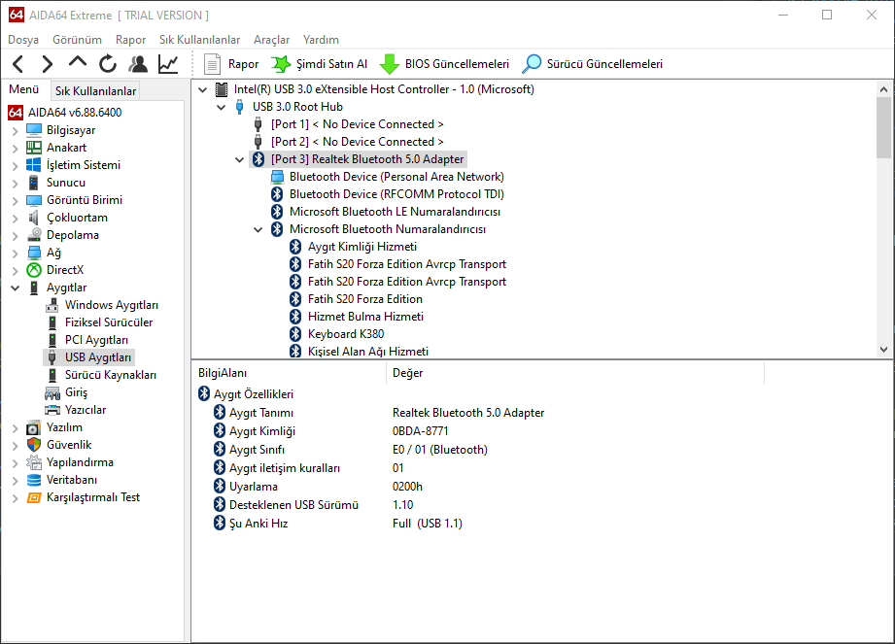This screenshot has width=895, height=644.
Task: Select the AIDA64 v6.88.6400 root item
Action: point(75,113)
